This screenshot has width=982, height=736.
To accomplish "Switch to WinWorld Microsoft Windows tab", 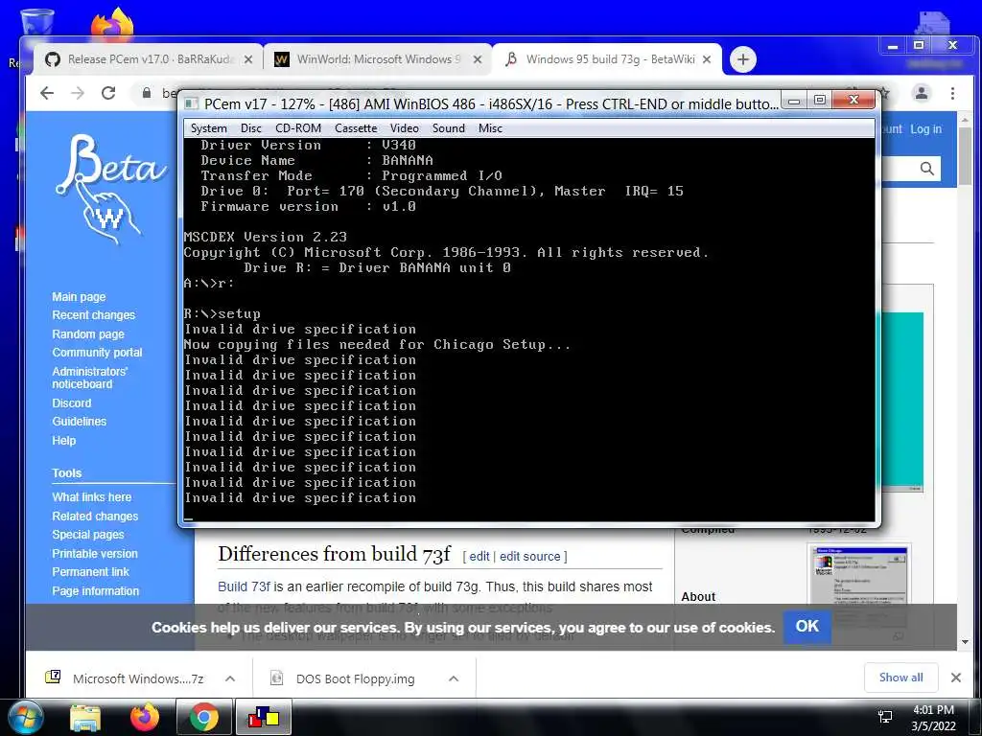I will 378,59.
